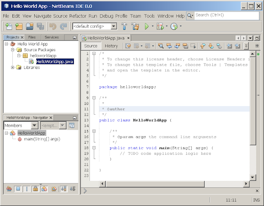Click the Shift Line Left icon
264x206 pixels.
coord(229,46)
